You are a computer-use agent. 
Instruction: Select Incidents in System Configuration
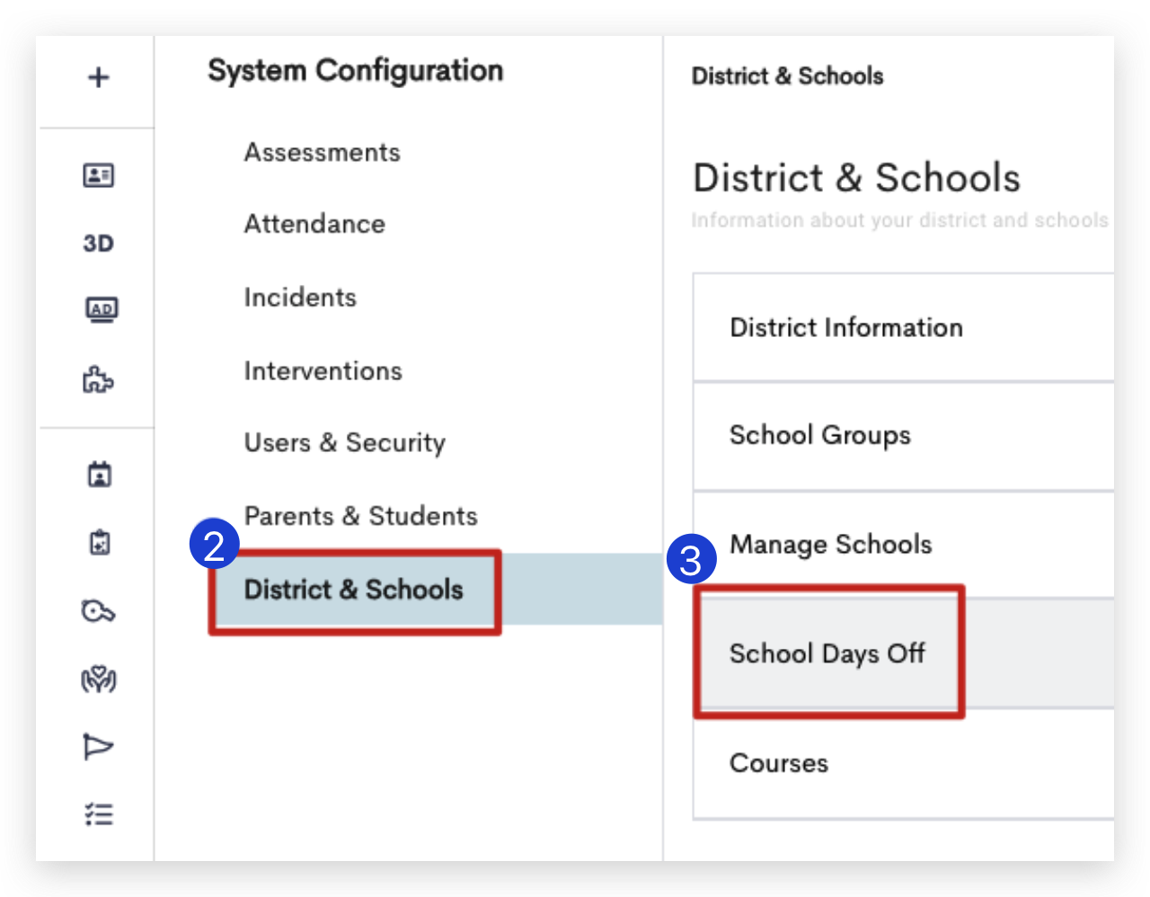[x=300, y=298]
